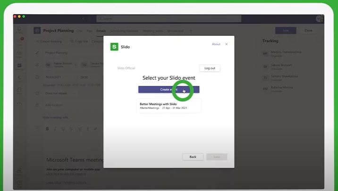The image size is (338, 191).
Task: Click the profile avatar in top right
Action: point(320,18)
